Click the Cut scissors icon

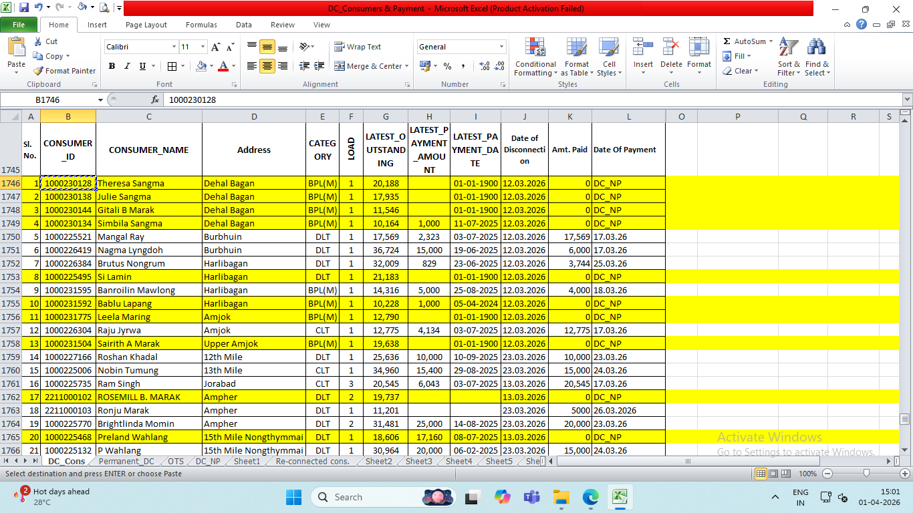(39, 41)
